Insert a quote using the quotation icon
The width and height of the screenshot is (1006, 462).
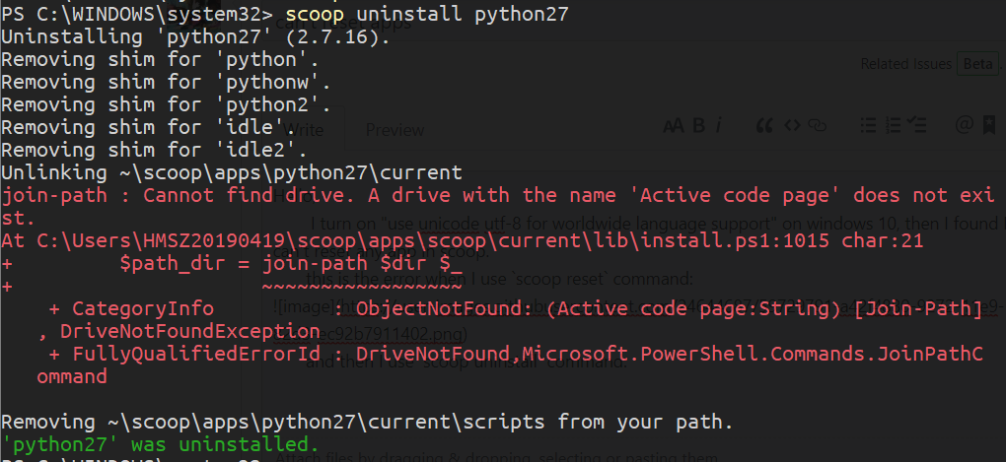(x=764, y=125)
